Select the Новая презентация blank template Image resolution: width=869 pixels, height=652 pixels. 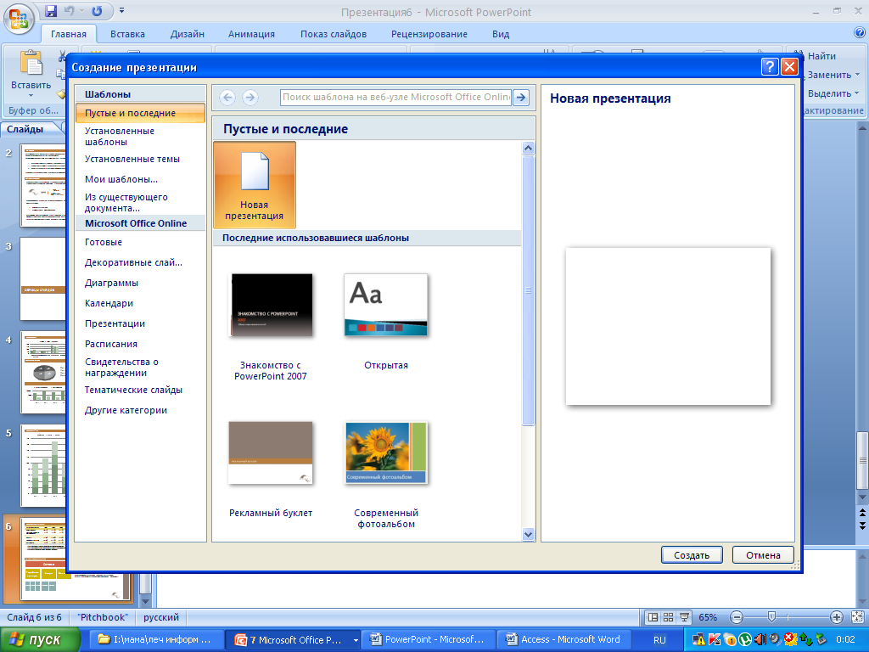[x=255, y=184]
